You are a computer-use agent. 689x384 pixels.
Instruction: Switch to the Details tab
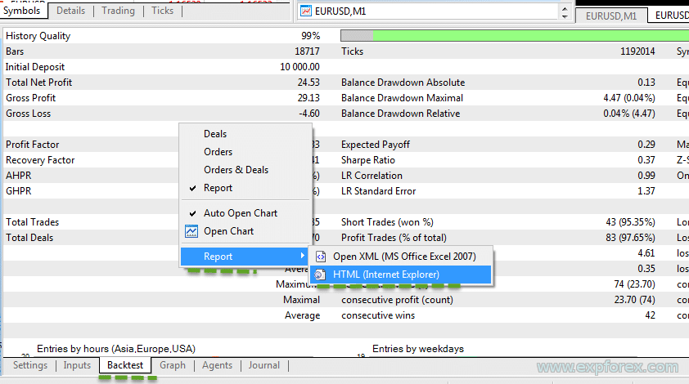click(x=70, y=11)
